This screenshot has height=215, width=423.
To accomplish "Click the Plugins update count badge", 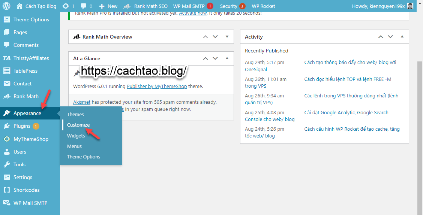I will tap(36, 126).
